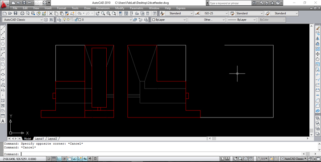
Task: Open the ByLayer lineweight dropdown
Action: click(242, 20)
